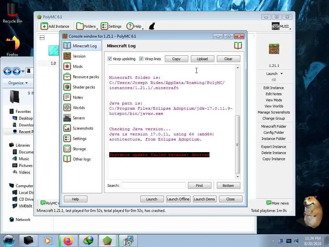Viewport: 329px width, 247px height.
Task: Click the log vertical scrollbar thumb
Action: (237, 144)
